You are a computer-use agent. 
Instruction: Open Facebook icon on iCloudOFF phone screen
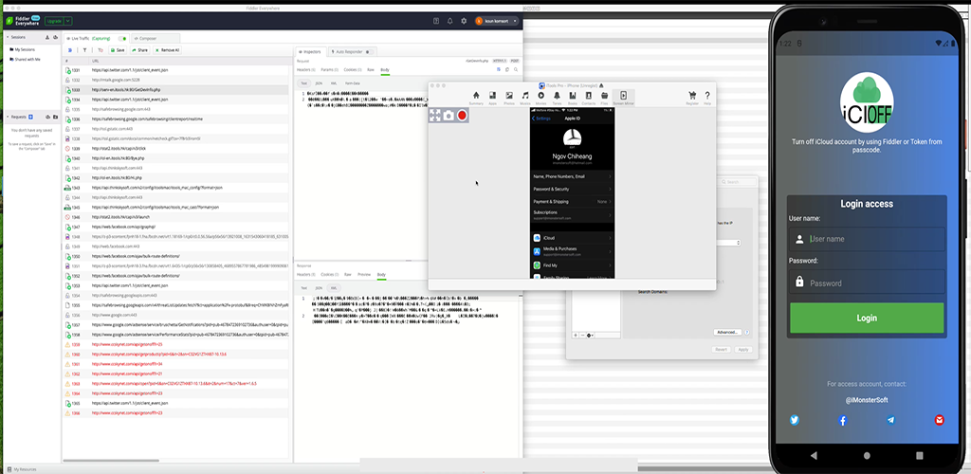pos(843,420)
